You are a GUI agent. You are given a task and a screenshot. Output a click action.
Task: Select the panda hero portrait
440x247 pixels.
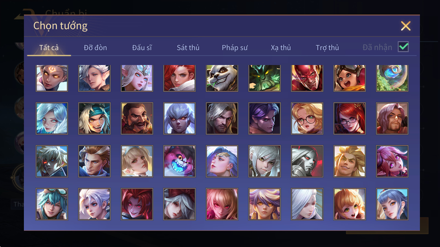(x=222, y=78)
